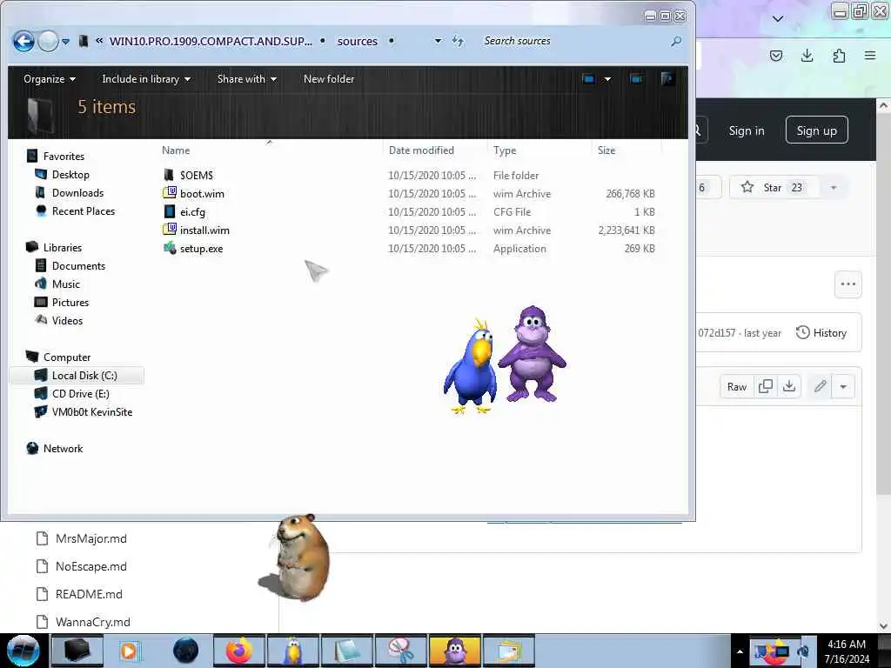Click New folder in the toolbar
891x668 pixels.
(328, 79)
